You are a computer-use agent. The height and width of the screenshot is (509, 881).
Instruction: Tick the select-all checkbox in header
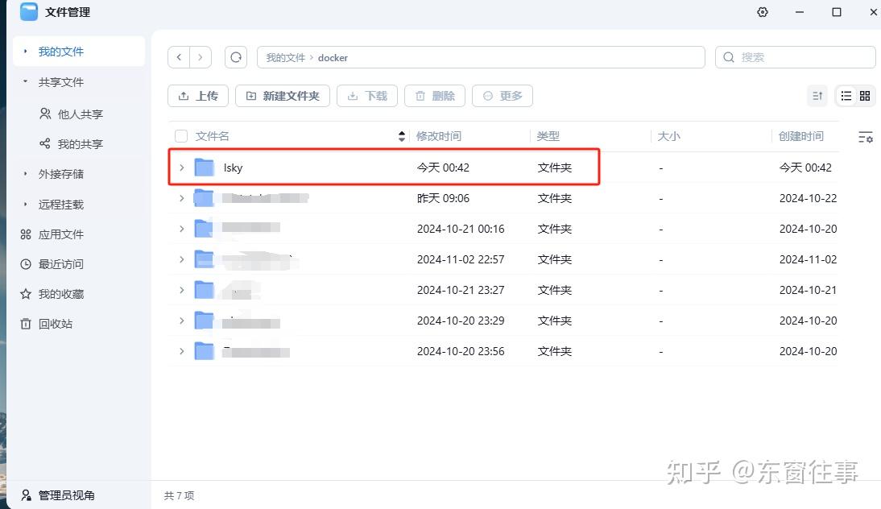point(181,136)
